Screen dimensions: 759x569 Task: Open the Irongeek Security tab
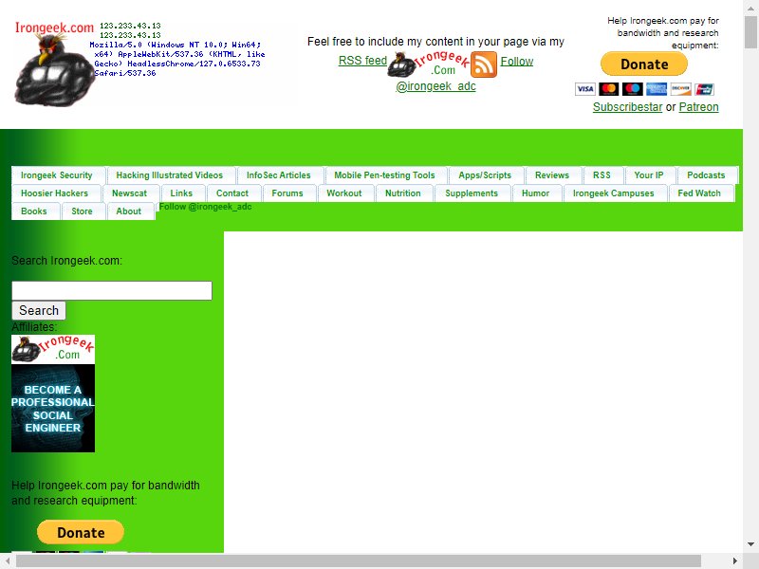(57, 175)
